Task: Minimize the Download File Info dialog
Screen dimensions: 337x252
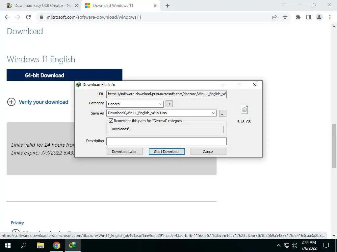Action: coord(225,85)
